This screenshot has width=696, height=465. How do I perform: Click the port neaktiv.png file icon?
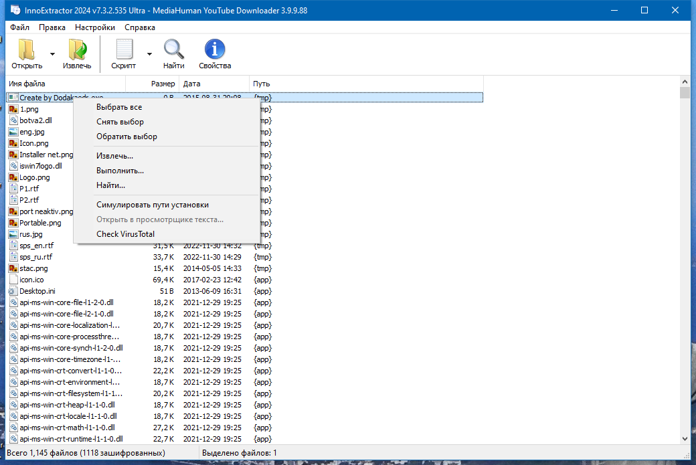pyautogui.click(x=13, y=211)
